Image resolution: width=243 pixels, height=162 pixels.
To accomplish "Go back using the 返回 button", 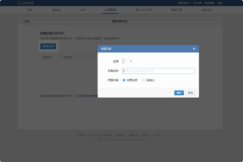I will [x=26, y=21].
